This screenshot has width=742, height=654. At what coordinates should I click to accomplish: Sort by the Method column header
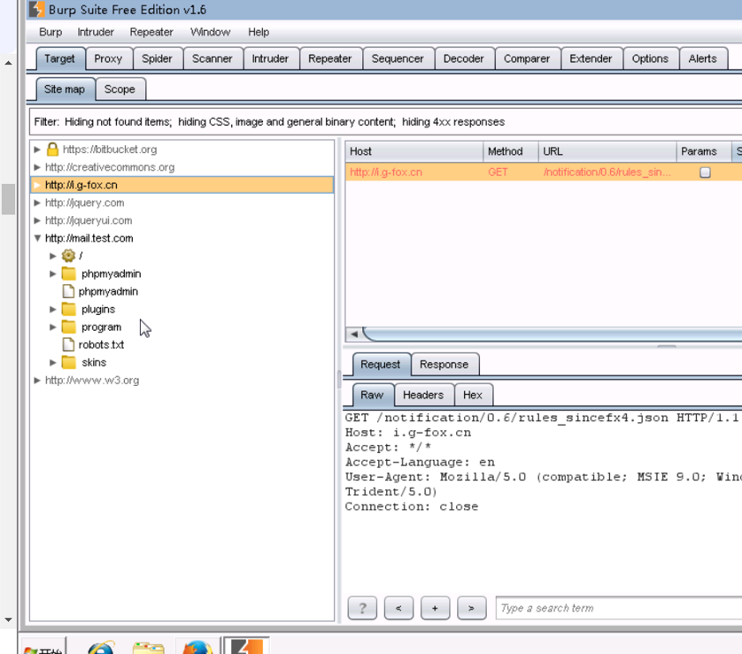click(x=511, y=152)
